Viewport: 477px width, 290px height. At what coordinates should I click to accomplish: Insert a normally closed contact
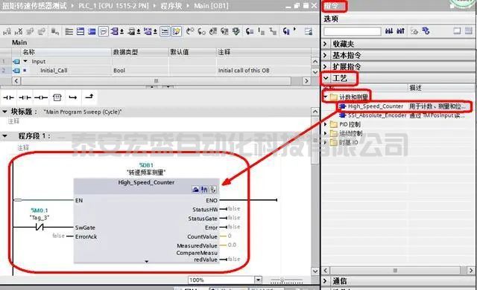coord(25,97)
